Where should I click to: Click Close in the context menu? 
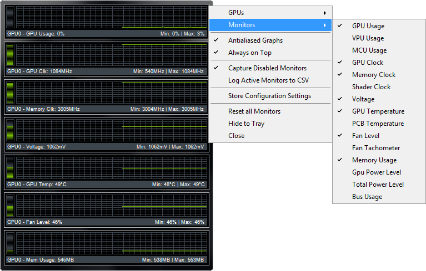click(x=270, y=135)
